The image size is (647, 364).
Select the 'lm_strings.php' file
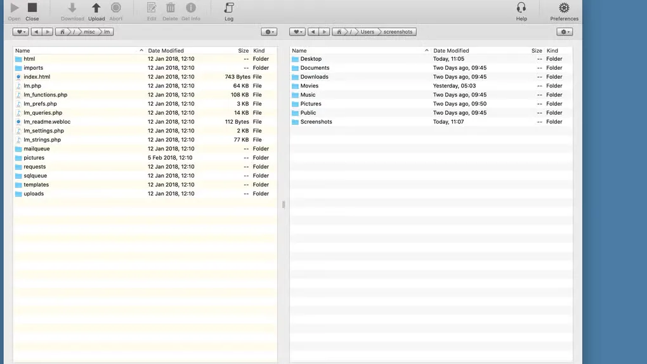click(145, 140)
